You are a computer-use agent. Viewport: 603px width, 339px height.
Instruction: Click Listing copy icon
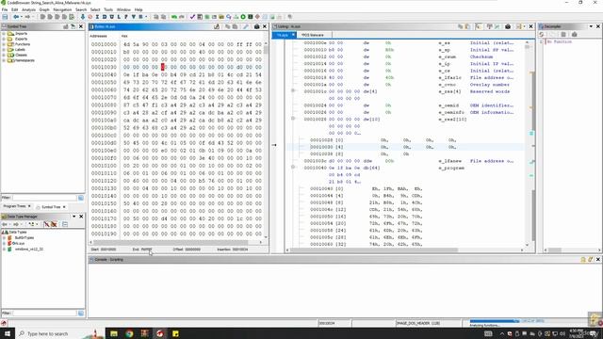pyautogui.click(x=461, y=26)
